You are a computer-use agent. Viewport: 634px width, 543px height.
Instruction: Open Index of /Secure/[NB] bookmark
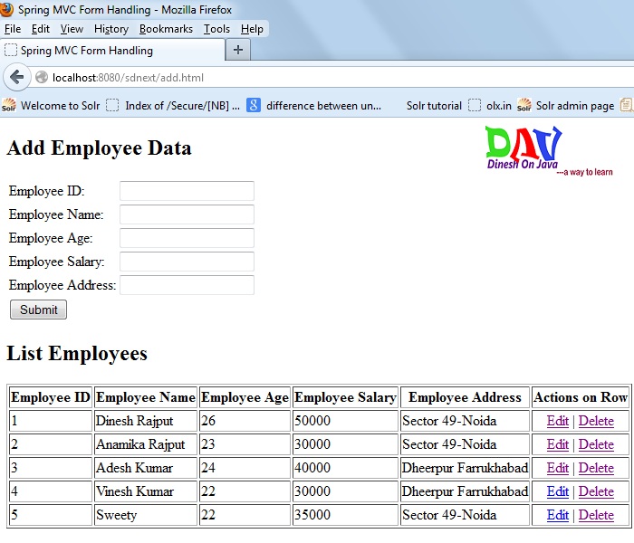coord(173,106)
